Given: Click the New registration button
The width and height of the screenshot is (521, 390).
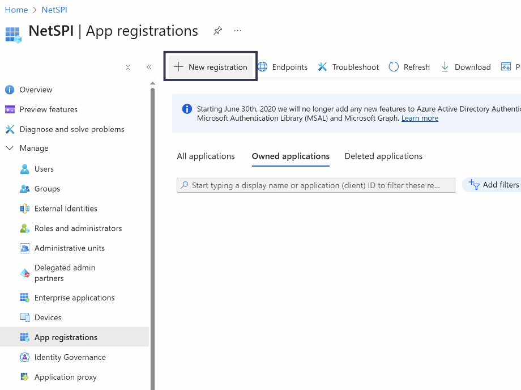Looking at the screenshot, I should 210,67.
